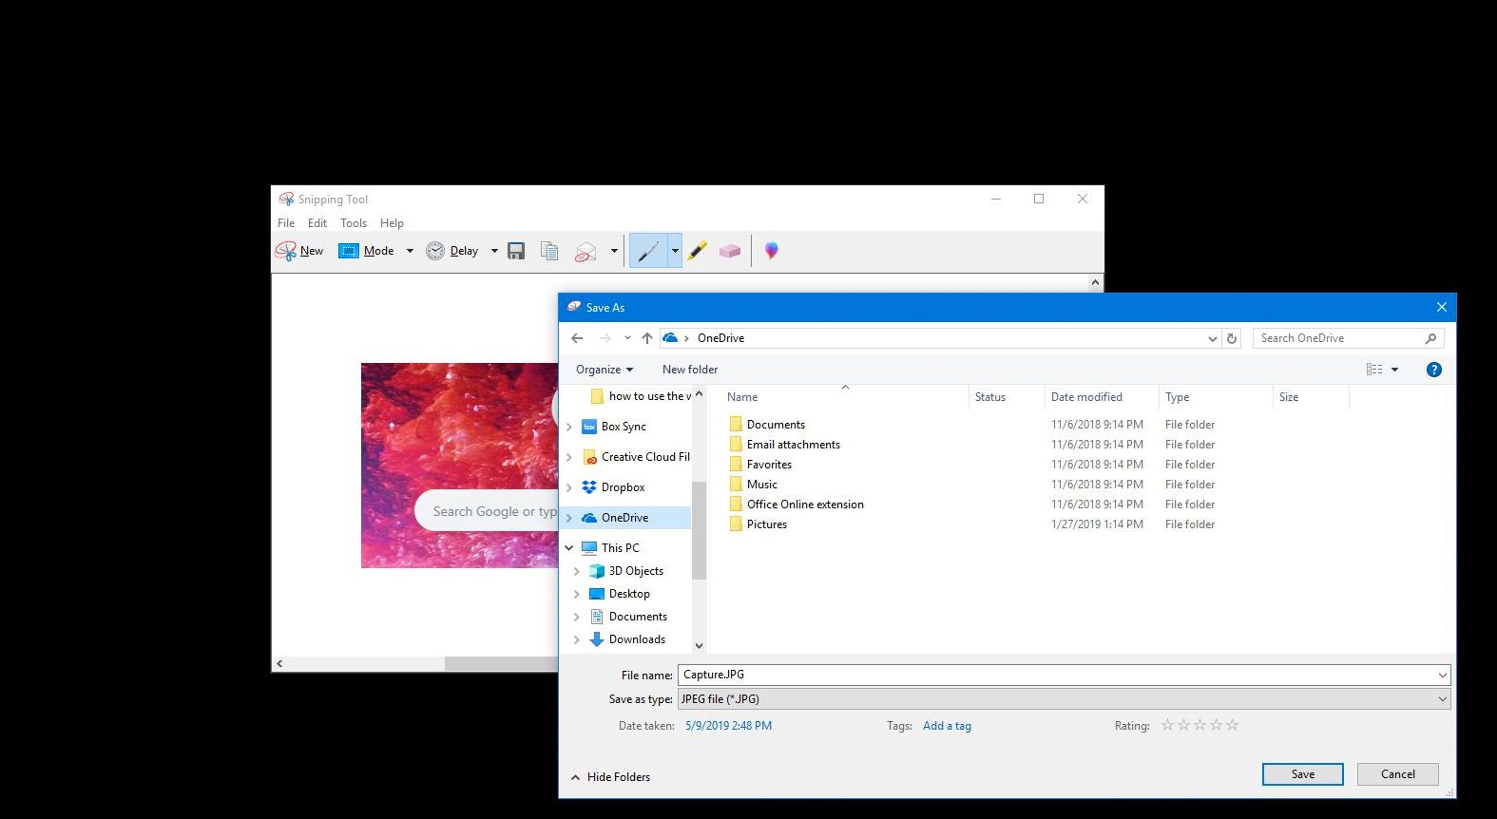Select the Pictures folder

point(758,524)
